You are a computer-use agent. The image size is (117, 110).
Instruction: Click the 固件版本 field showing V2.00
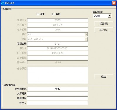pyautogui.click(x=58, y=62)
